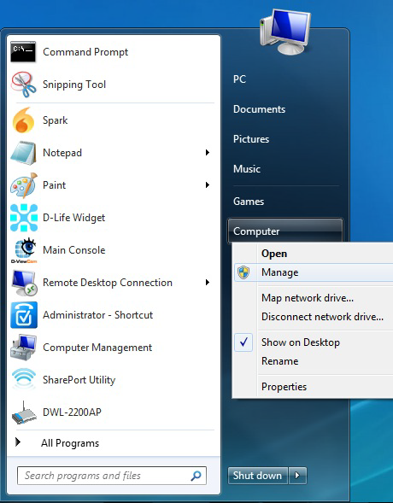The height and width of the screenshot is (503, 393).
Task: Click the Search programs and files field
Action: 112,476
